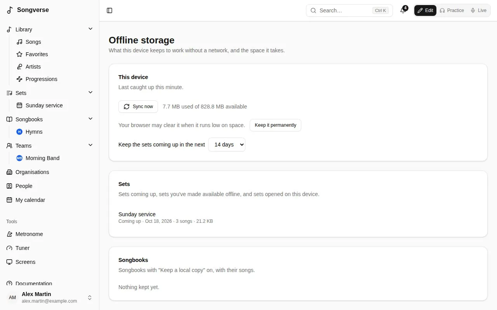Click the Songs music notes icon
Image resolution: width=497 pixels, height=310 pixels.
[x=19, y=42]
